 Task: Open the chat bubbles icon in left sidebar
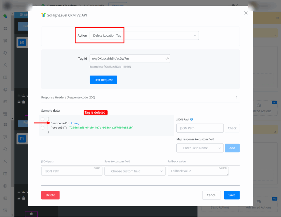pyautogui.click(x=5, y=16)
